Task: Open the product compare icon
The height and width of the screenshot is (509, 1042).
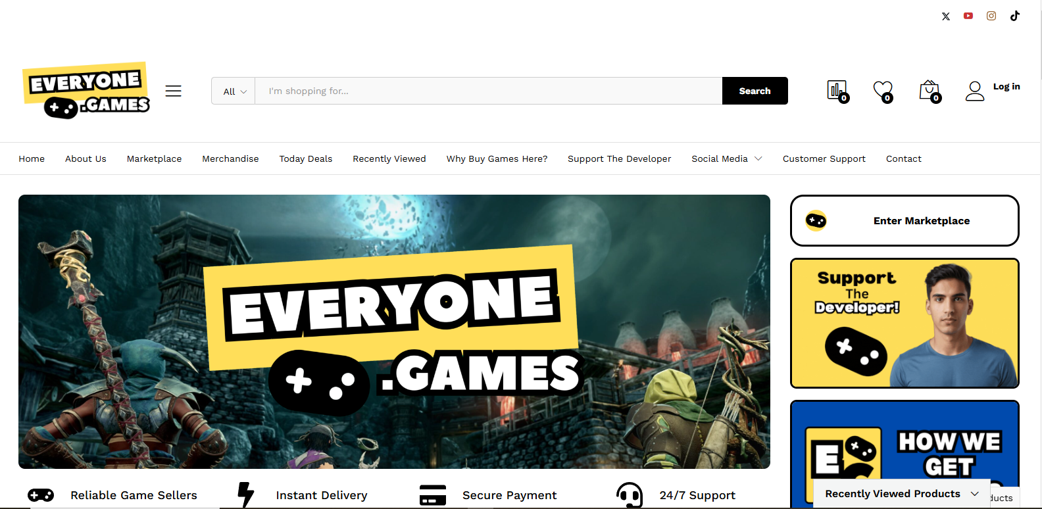Action: click(838, 91)
